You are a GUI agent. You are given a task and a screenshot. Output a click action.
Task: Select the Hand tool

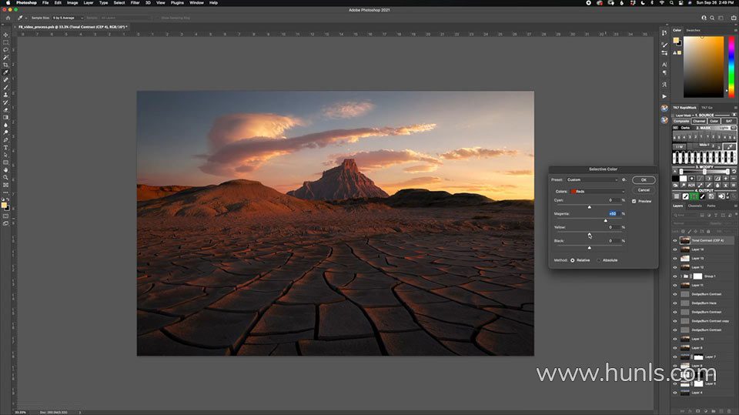point(5,169)
